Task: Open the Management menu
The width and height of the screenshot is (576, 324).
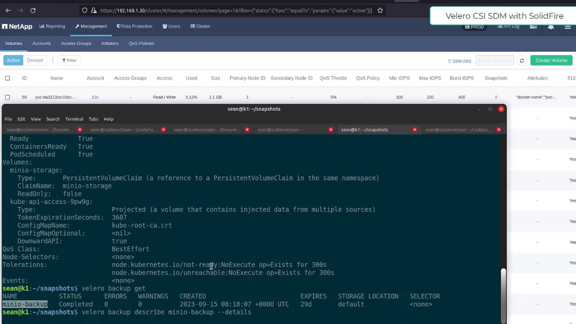Action: pos(91,26)
